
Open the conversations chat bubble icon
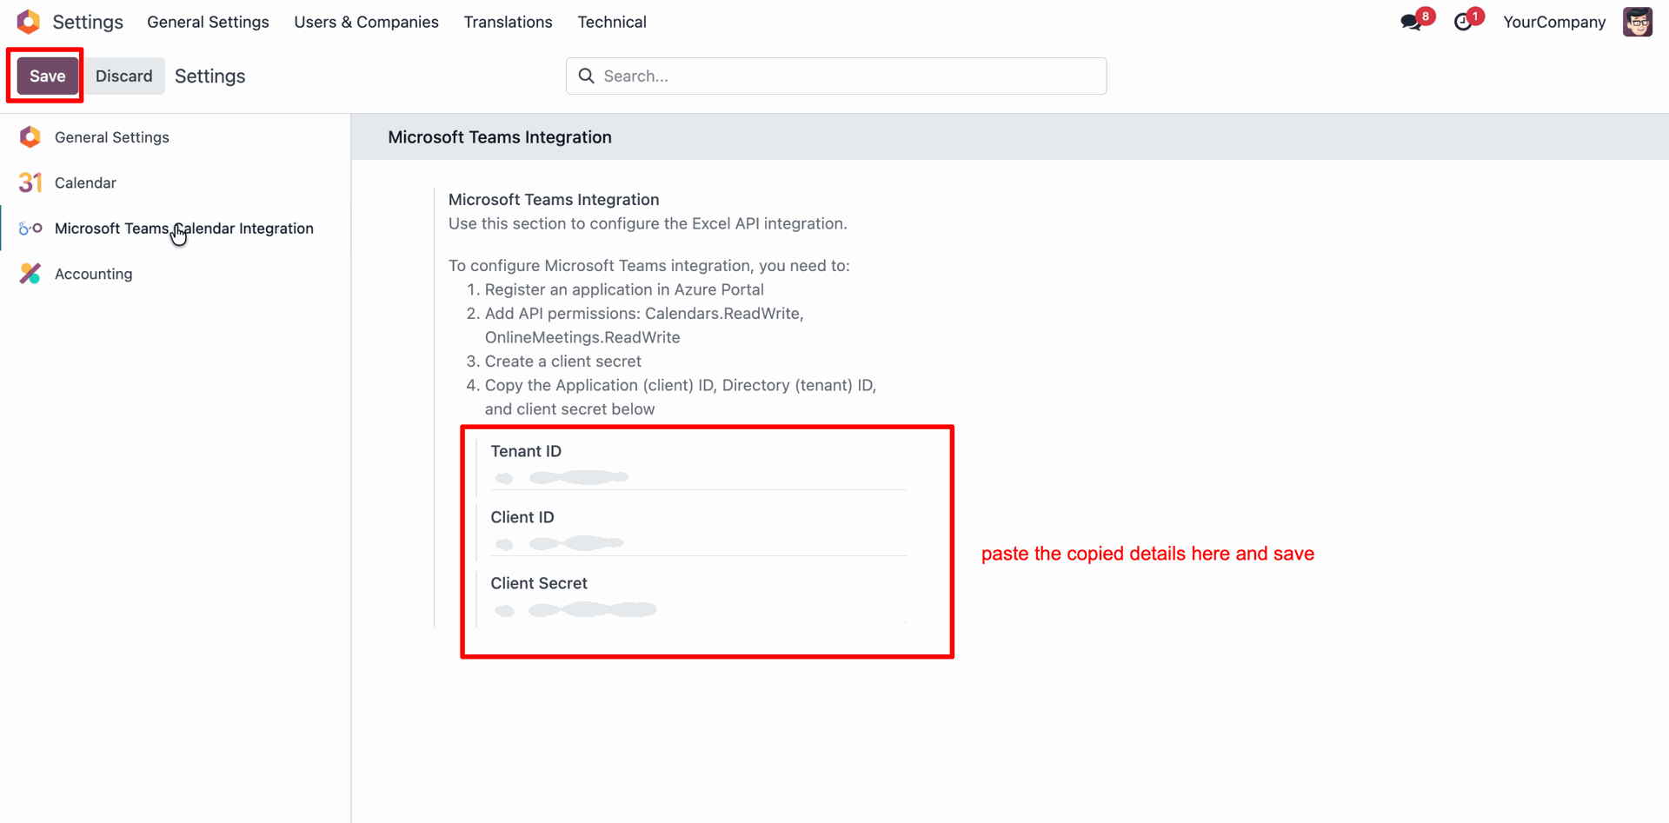coord(1411,22)
